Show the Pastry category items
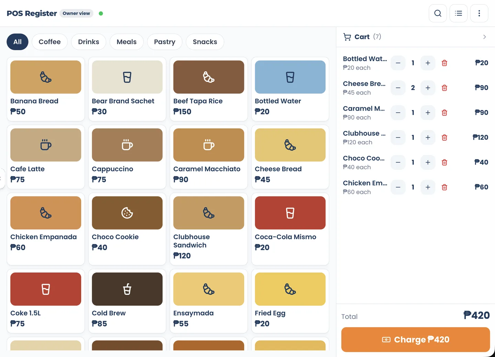Image resolution: width=495 pixels, height=357 pixels. (x=165, y=42)
